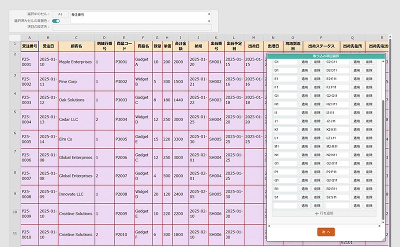Select the 出荷ステータス header cell
This screenshot has width=400, height=247.
321,46
